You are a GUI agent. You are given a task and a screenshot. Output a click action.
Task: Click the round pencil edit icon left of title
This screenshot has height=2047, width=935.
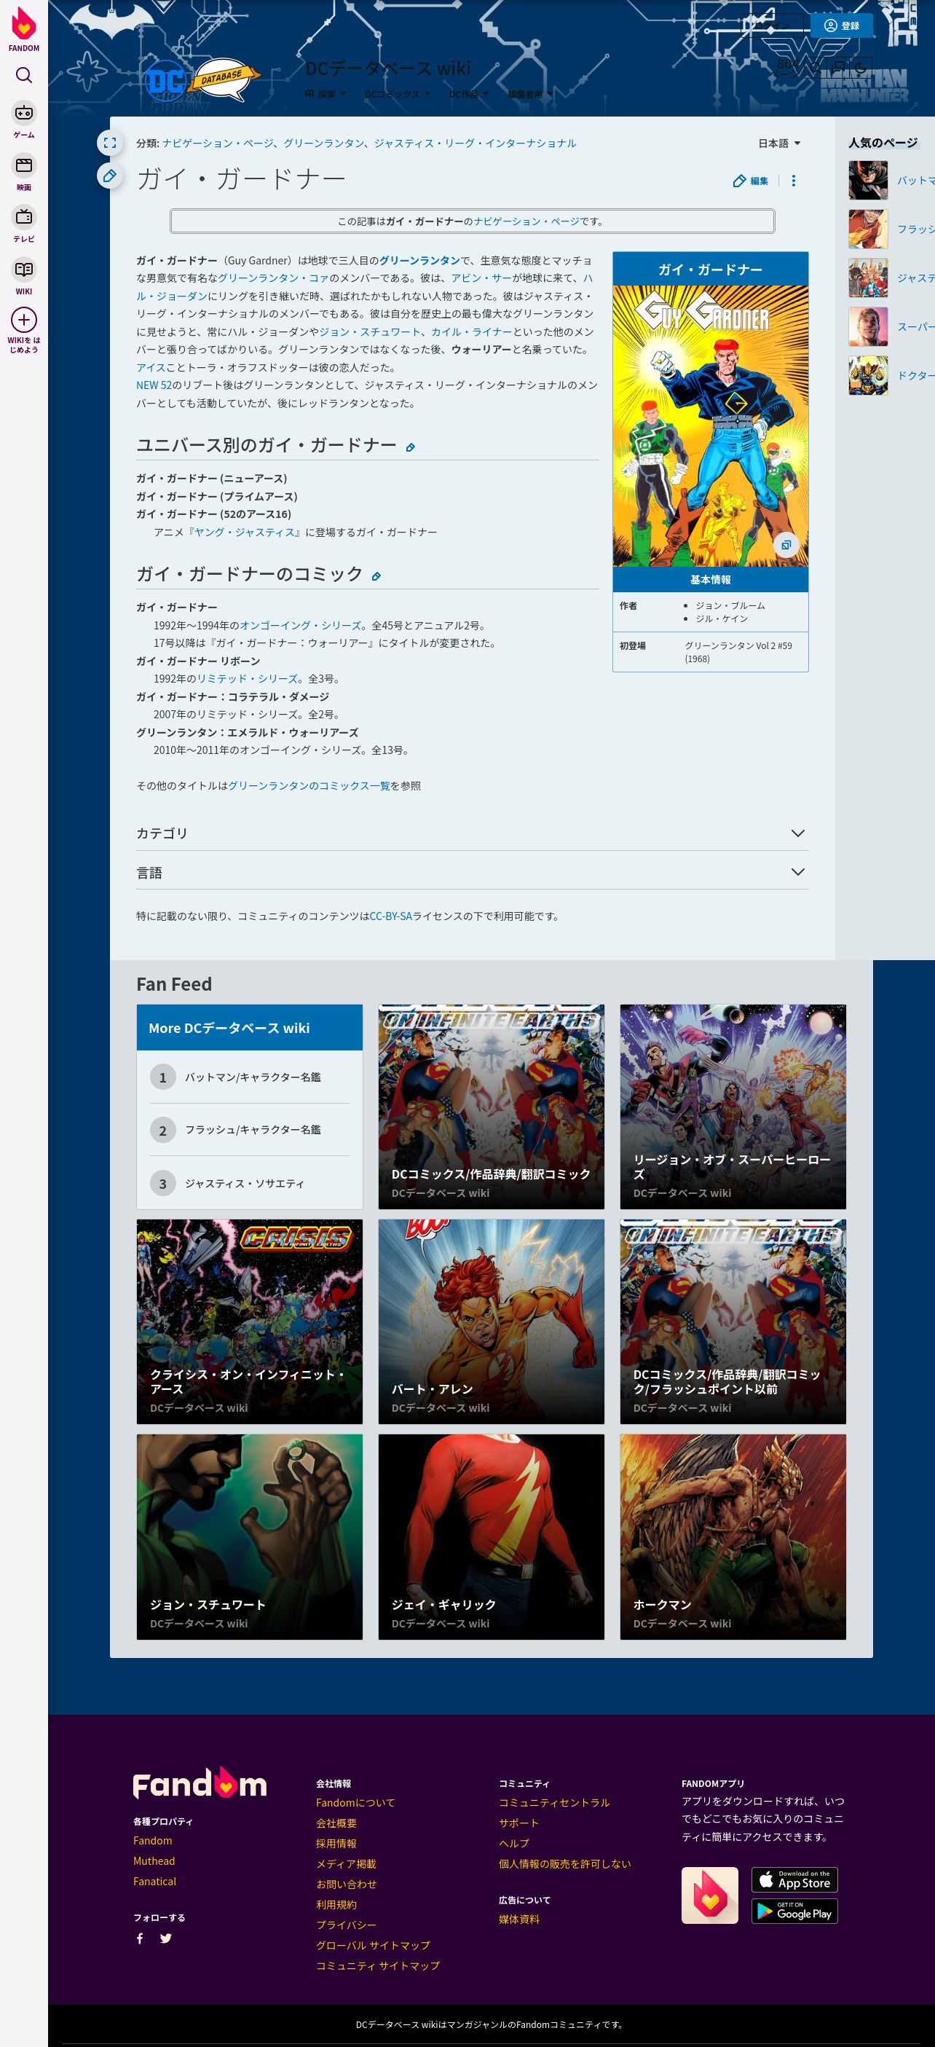pyautogui.click(x=110, y=176)
